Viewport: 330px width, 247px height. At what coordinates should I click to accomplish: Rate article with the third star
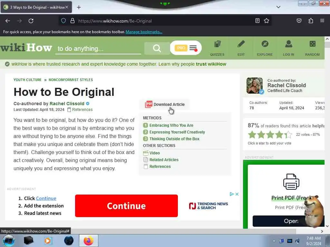click(x=270, y=134)
